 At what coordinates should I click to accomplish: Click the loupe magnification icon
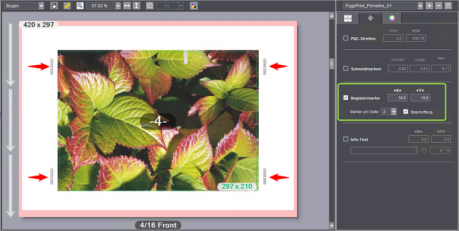click(150, 6)
